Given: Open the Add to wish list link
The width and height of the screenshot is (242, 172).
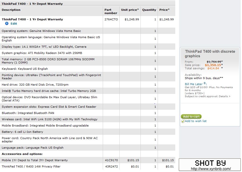Looking at the screenshot, I should (x=196, y=121).
